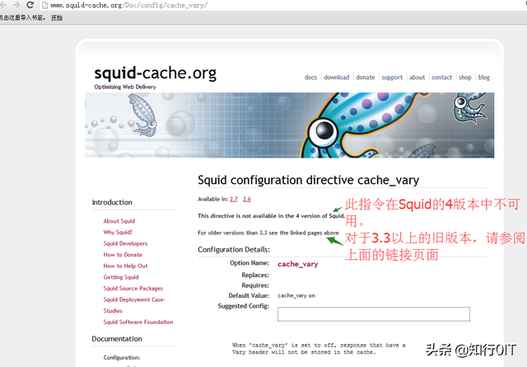Click the Suggested Config text box
The height and width of the screenshot is (367, 527).
[374, 314]
